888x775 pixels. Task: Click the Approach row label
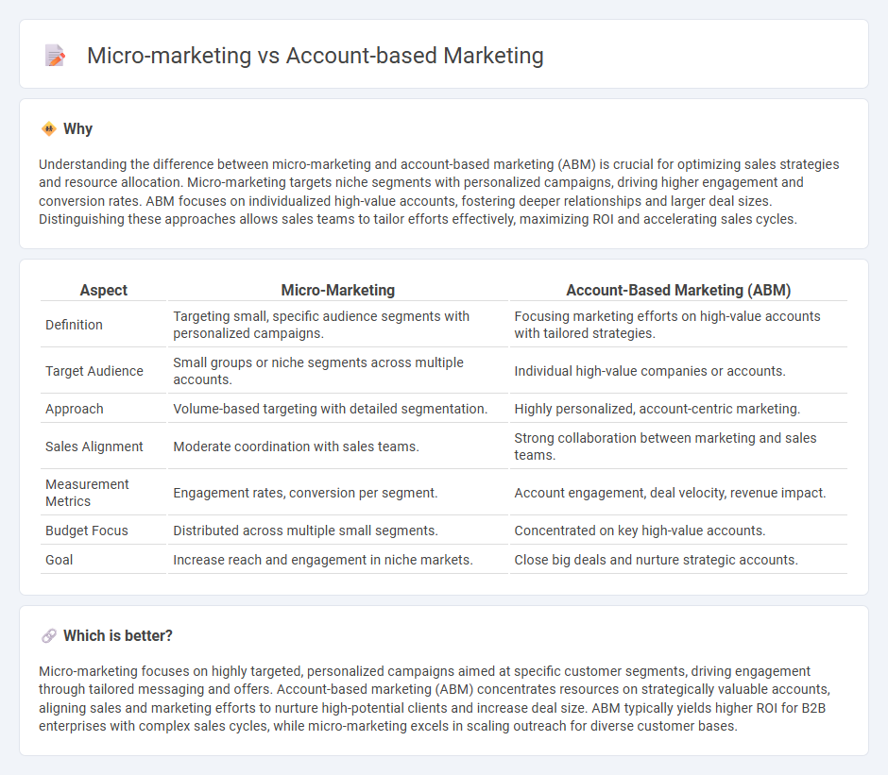point(75,409)
